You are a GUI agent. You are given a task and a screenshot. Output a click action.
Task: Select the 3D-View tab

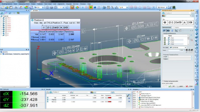(x=35, y=11)
